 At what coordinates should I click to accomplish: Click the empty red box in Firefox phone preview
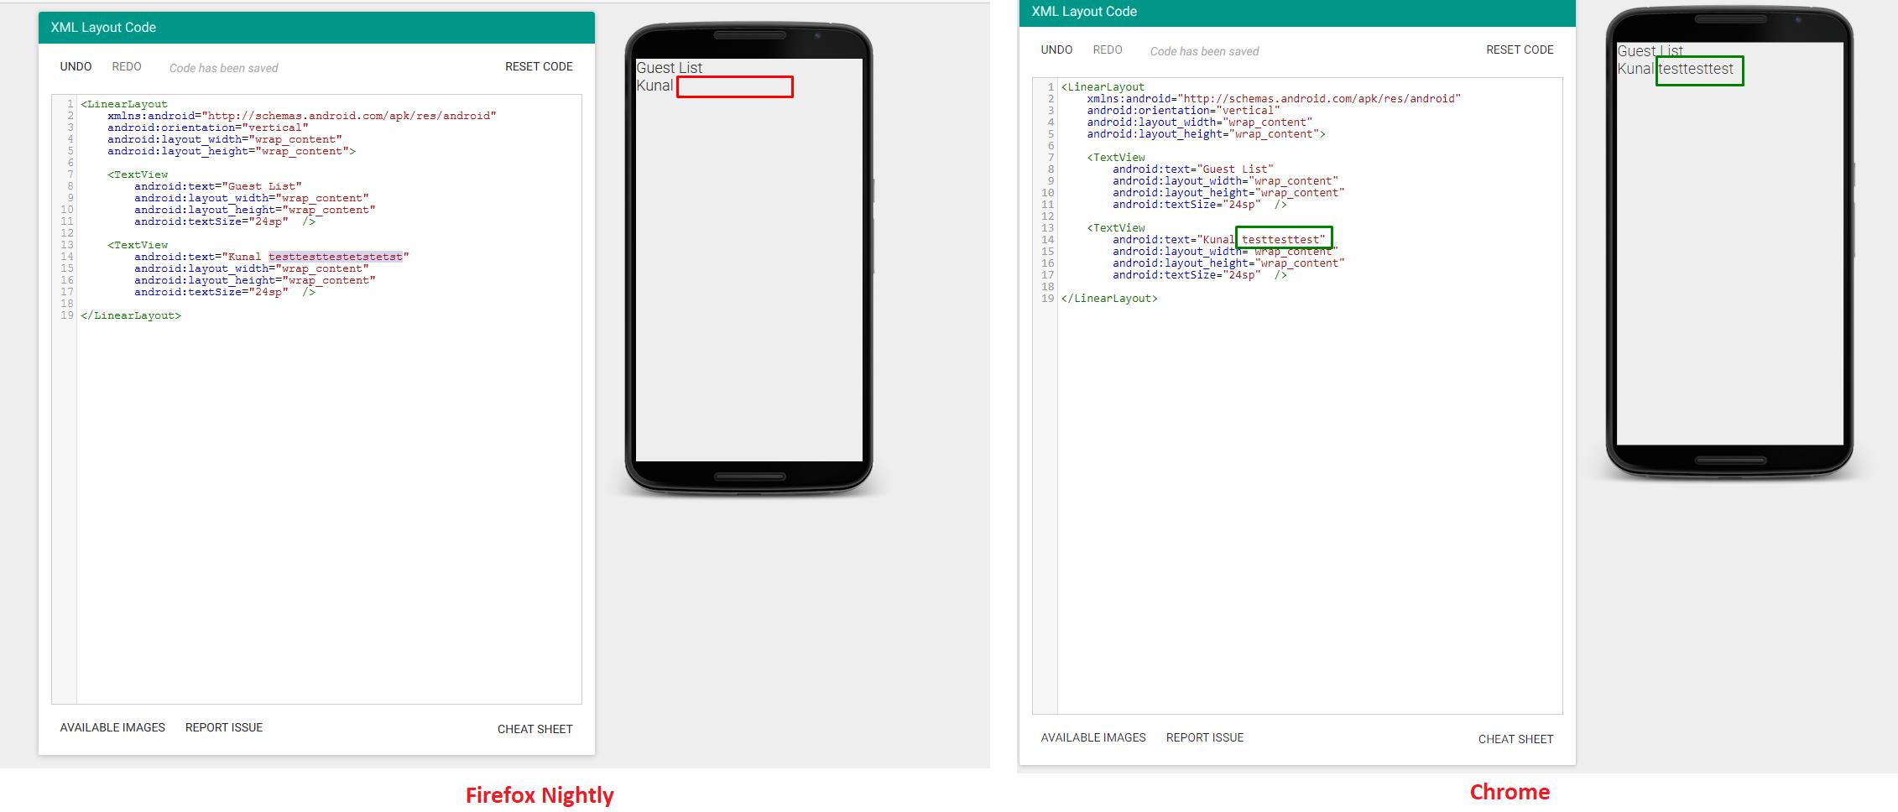(734, 87)
